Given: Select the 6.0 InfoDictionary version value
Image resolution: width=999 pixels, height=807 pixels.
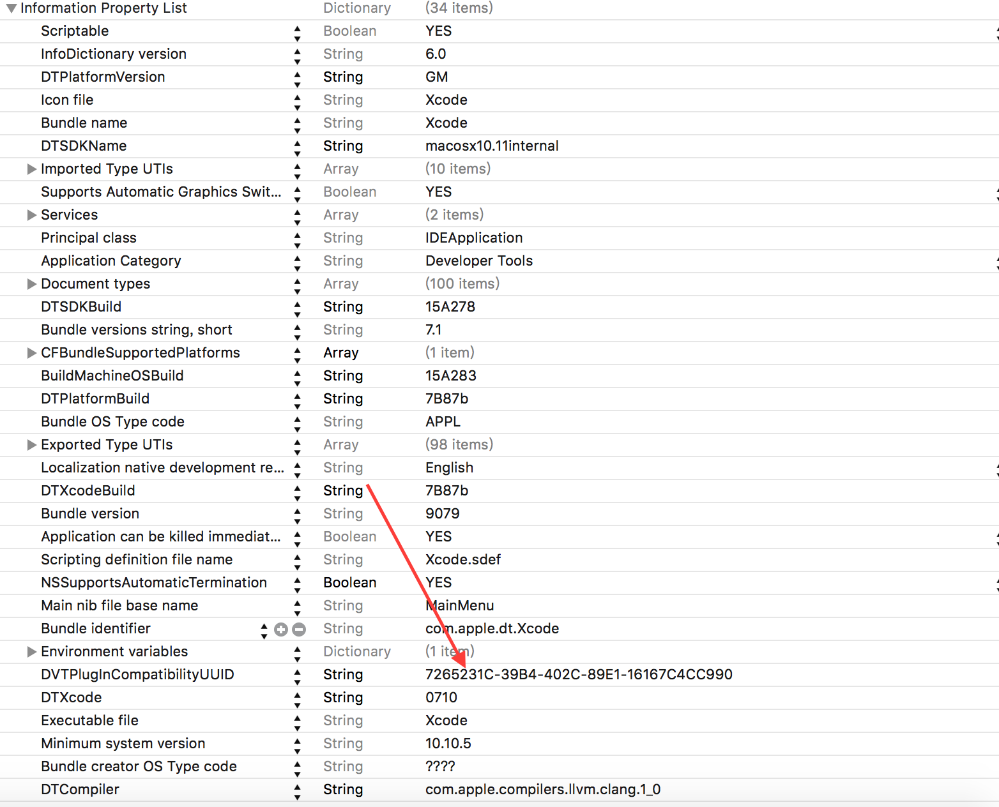Looking at the screenshot, I should (x=436, y=54).
